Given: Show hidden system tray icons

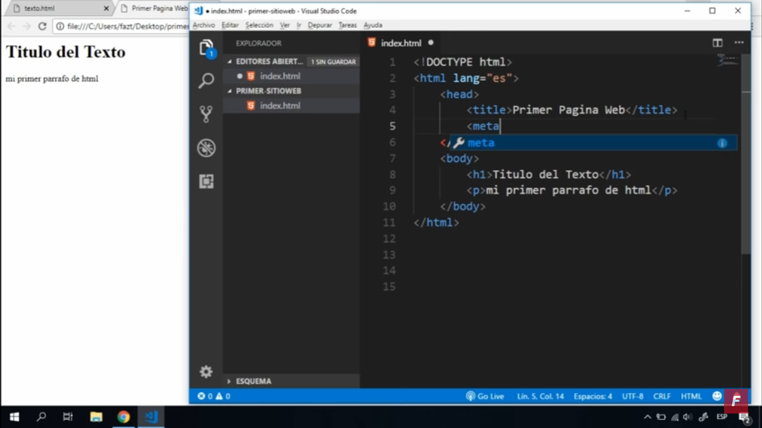Looking at the screenshot, I should pos(647,417).
